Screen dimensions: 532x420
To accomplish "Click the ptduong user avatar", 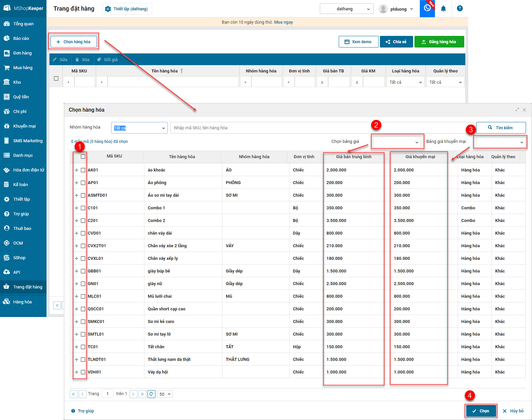I will point(383,9).
